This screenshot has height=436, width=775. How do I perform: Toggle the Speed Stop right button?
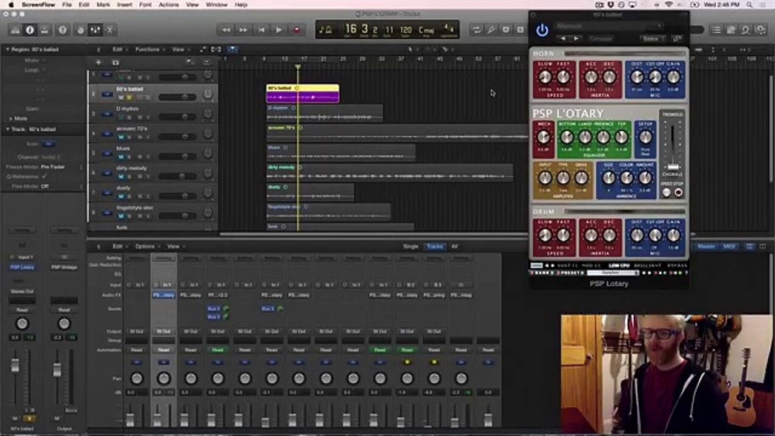678,193
